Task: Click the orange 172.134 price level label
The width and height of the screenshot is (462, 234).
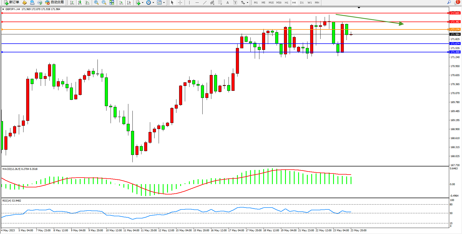Action: tap(455, 29)
